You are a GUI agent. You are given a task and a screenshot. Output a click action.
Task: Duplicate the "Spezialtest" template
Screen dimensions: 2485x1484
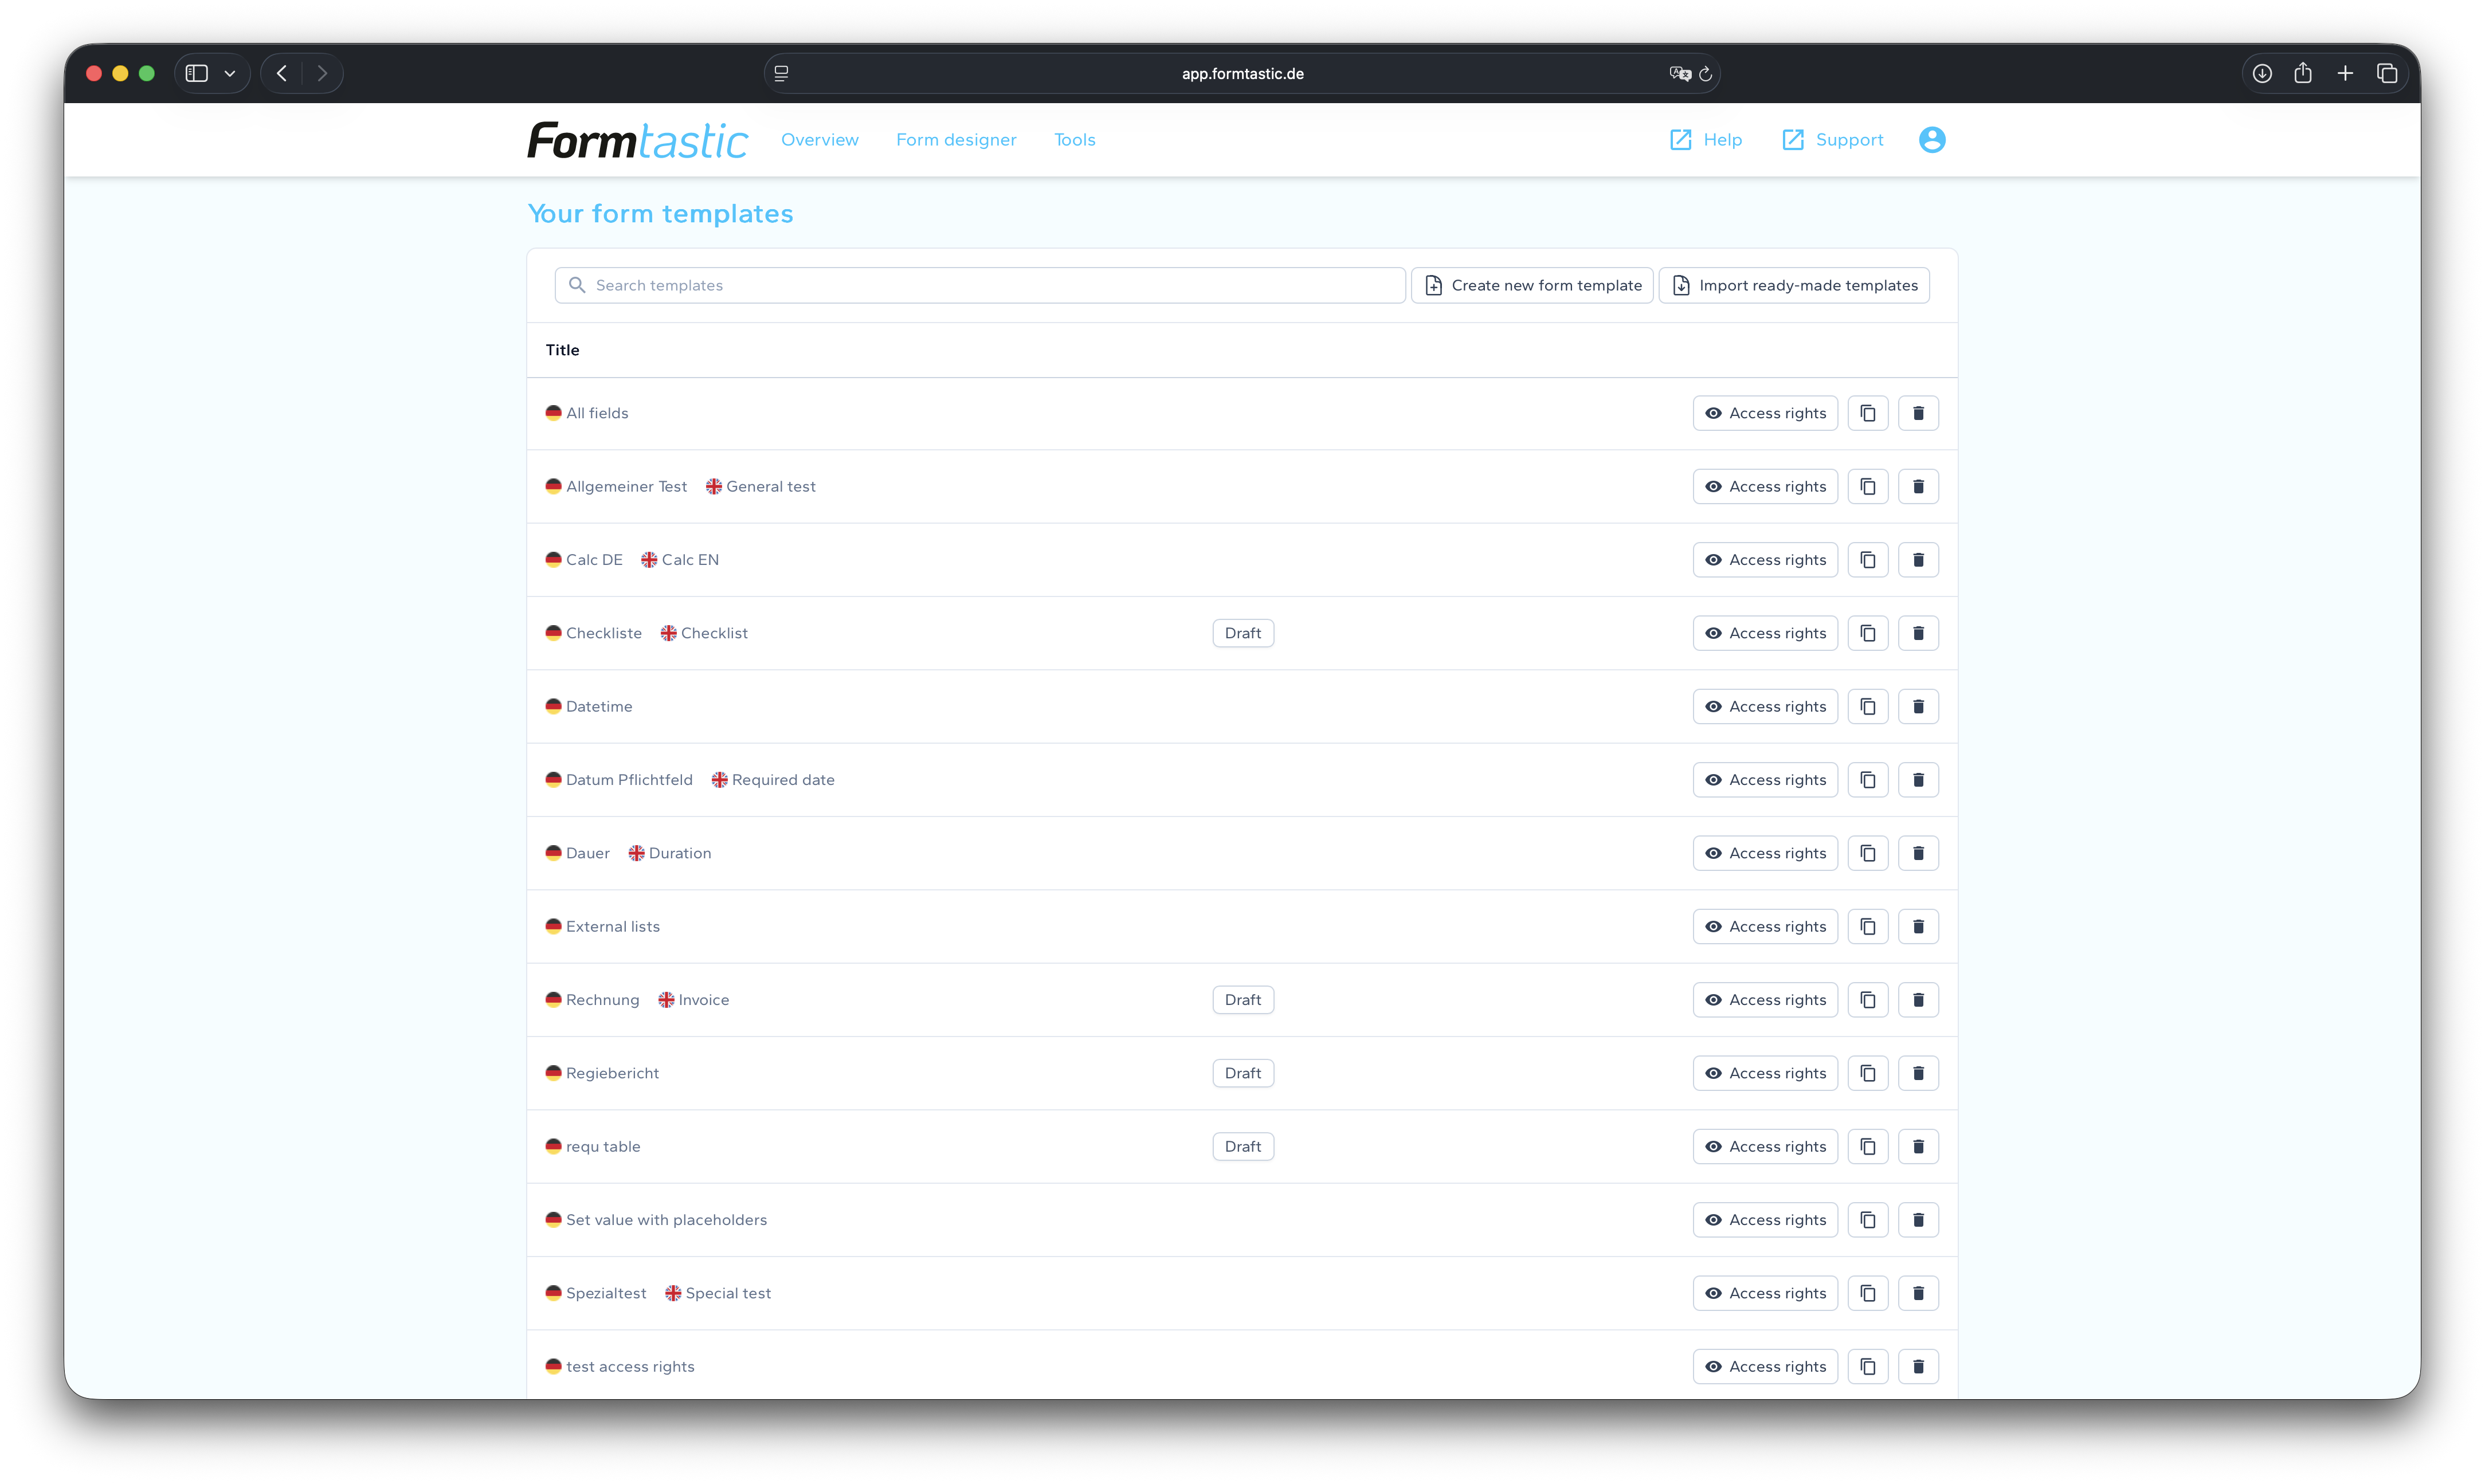pos(1867,1292)
